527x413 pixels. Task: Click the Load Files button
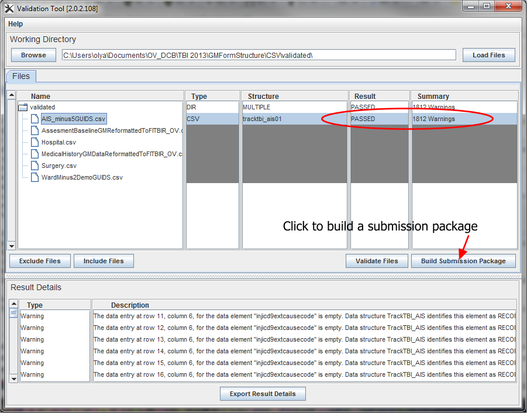[x=488, y=55]
